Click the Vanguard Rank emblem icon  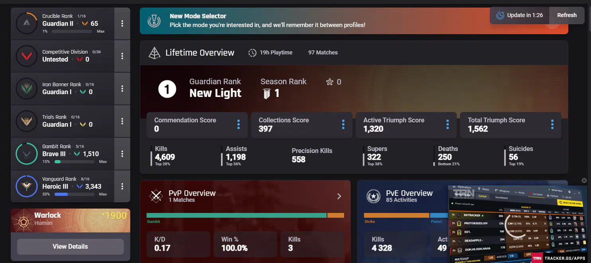pos(27,186)
